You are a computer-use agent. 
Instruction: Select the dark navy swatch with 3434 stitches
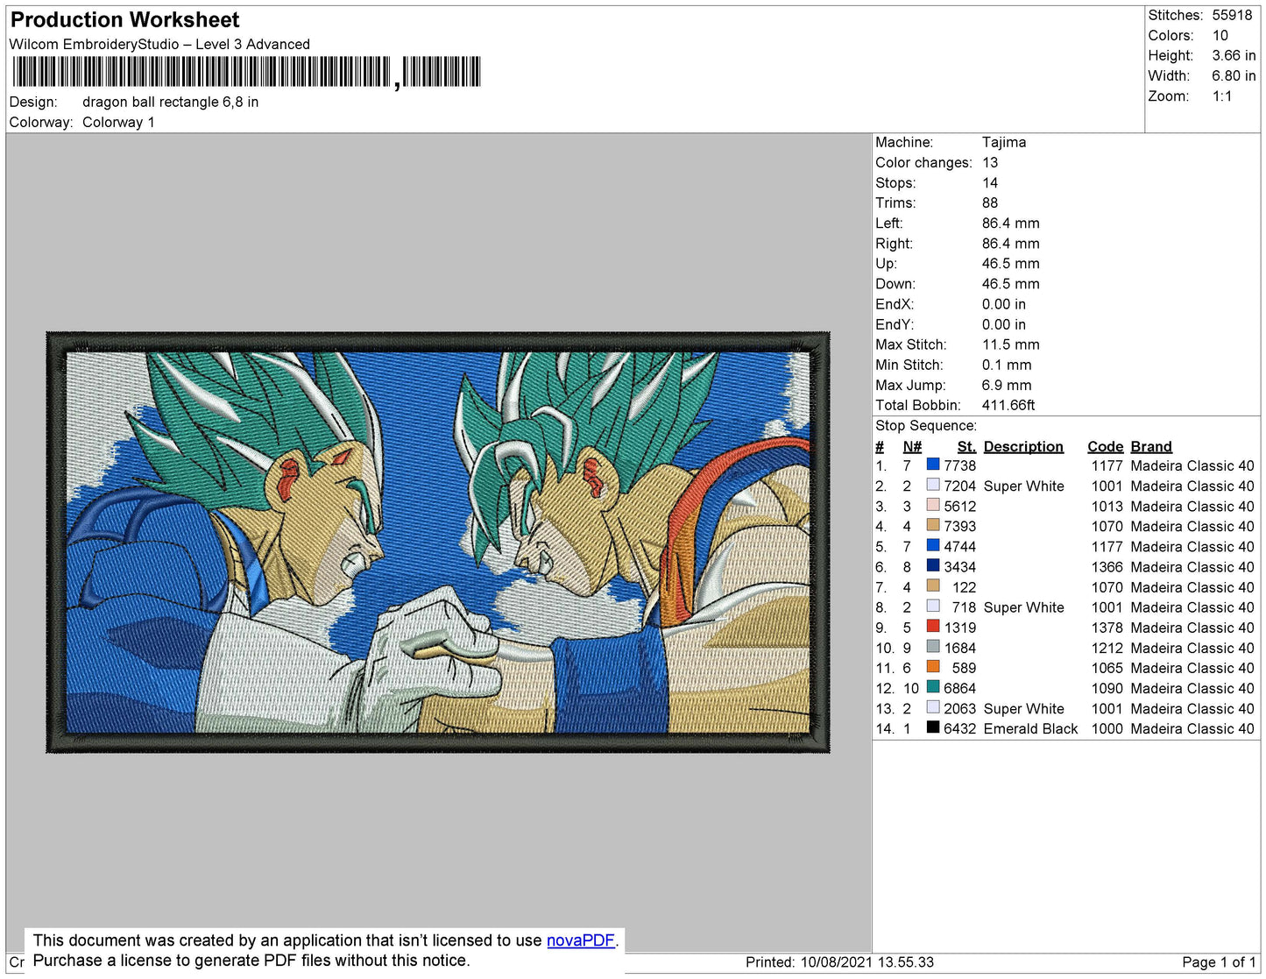[933, 566]
